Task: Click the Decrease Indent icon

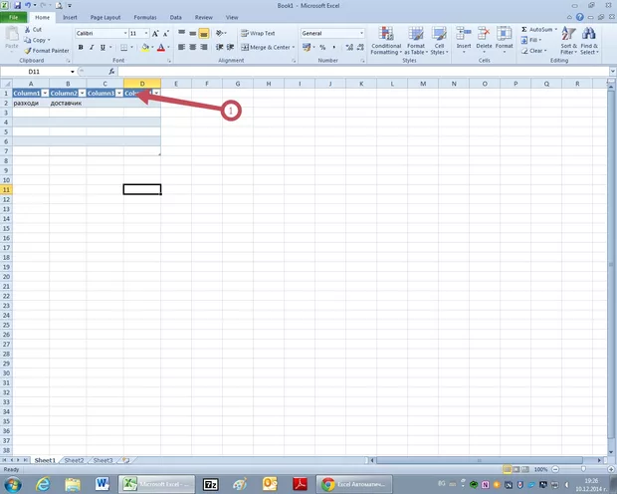Action: (220, 47)
